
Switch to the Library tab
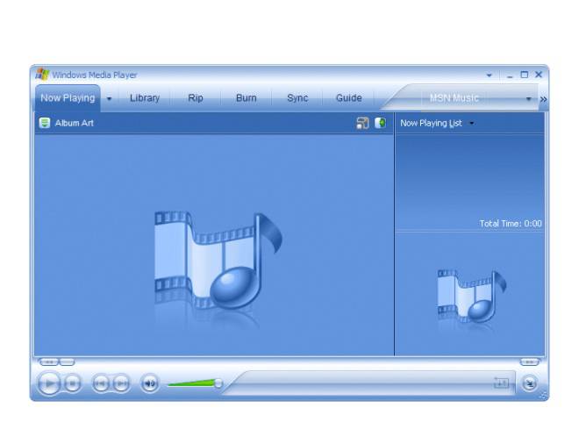[145, 98]
